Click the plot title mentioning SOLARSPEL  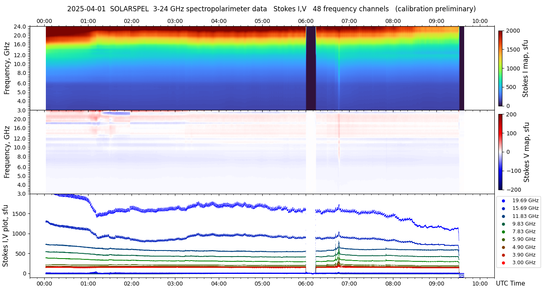[x=271, y=9]
